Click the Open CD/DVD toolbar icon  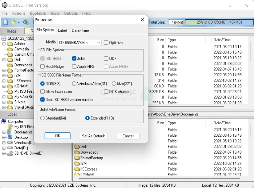pos(26,22)
